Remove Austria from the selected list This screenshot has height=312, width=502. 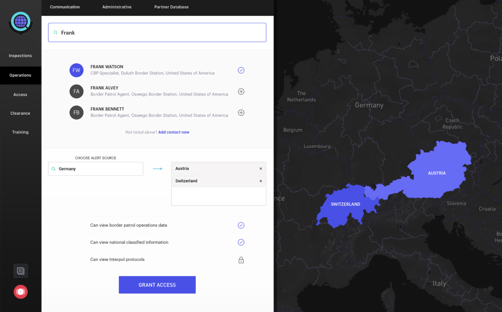(x=261, y=169)
